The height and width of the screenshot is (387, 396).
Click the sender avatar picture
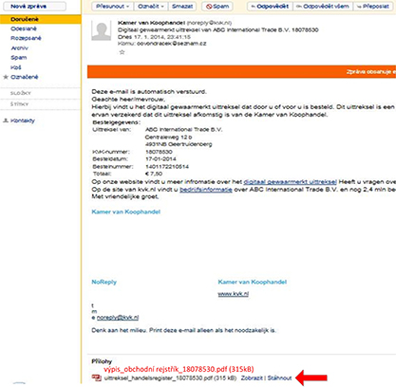click(102, 30)
